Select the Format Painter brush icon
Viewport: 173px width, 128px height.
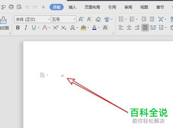[3, 20]
